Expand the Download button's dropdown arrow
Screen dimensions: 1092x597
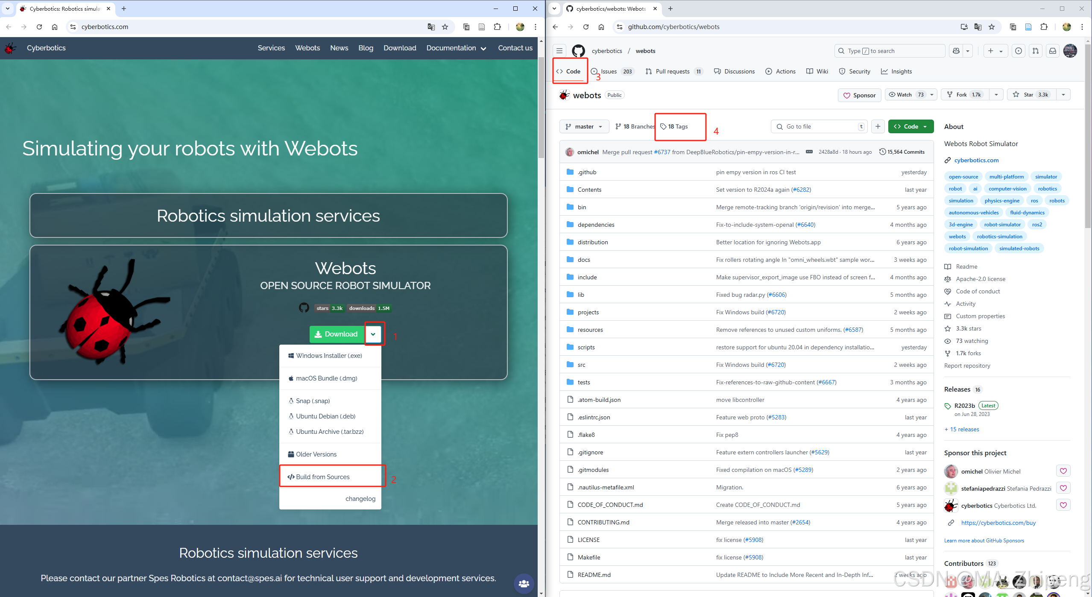coord(374,334)
